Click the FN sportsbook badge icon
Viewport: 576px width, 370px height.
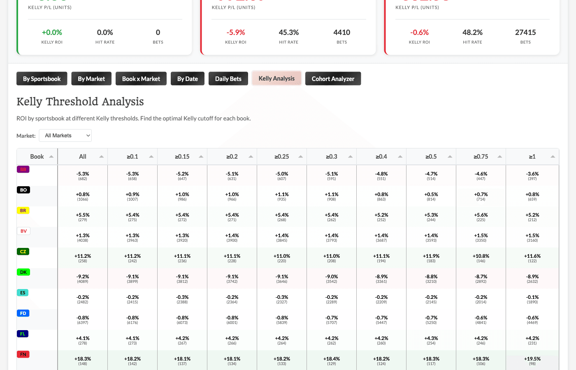23,354
